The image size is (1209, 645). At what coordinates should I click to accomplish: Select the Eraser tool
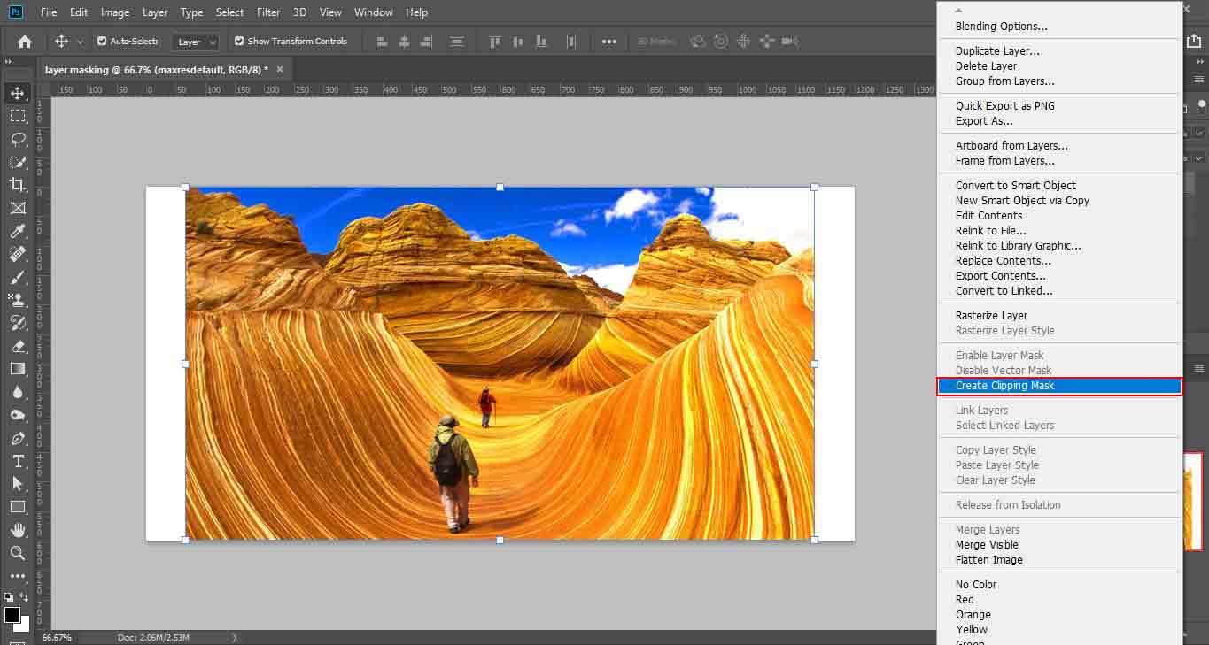pyautogui.click(x=18, y=346)
